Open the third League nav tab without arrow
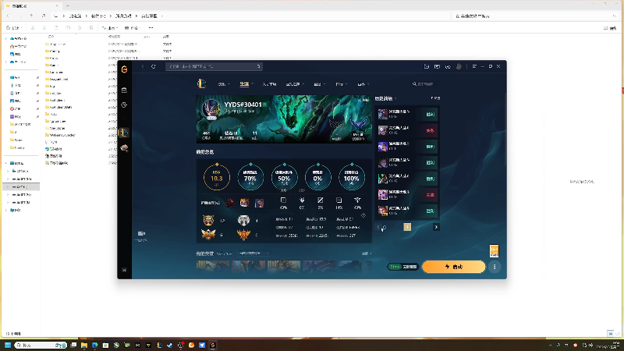 point(269,84)
